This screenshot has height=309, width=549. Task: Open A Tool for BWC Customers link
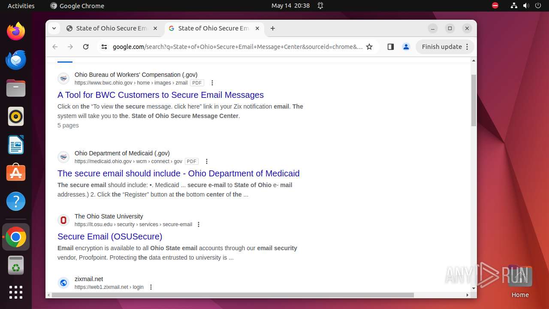(160, 95)
